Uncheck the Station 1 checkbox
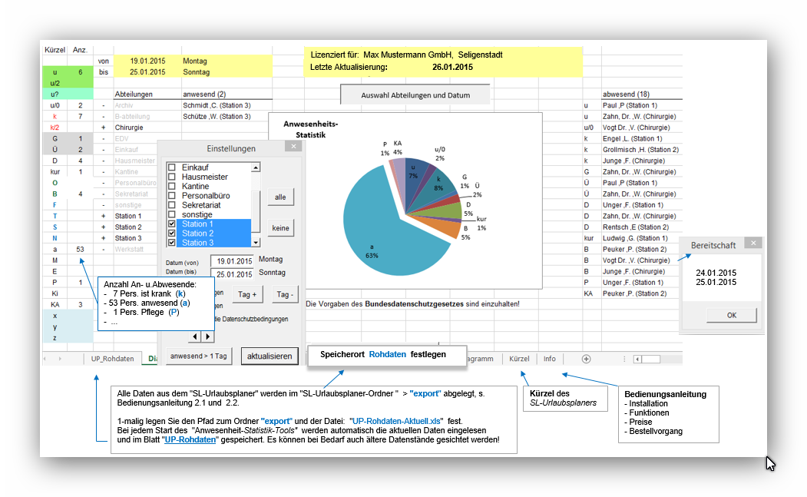The width and height of the screenshot is (807, 497). pyautogui.click(x=172, y=224)
